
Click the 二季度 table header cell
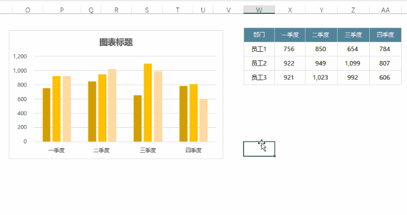322,35
